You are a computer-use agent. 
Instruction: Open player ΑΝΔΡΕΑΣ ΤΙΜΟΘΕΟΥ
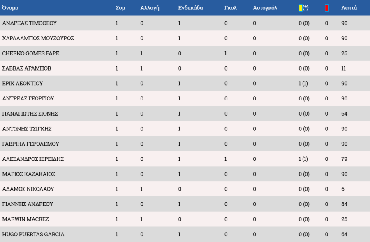(29, 23)
